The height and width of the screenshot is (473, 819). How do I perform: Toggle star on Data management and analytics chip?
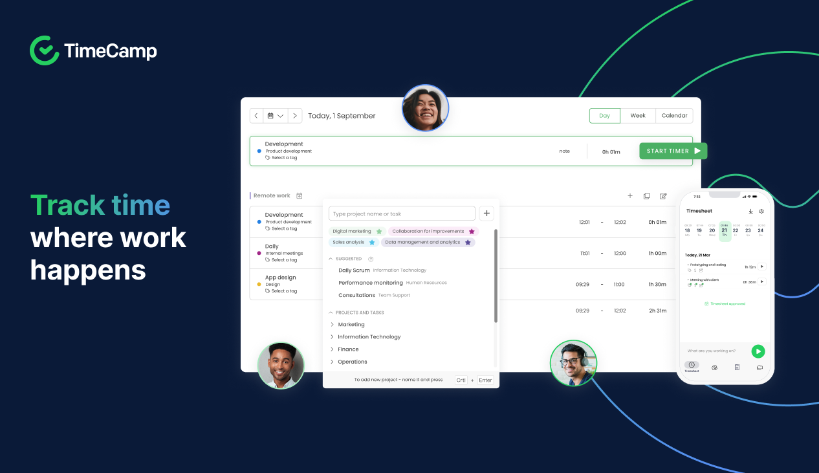468,243
